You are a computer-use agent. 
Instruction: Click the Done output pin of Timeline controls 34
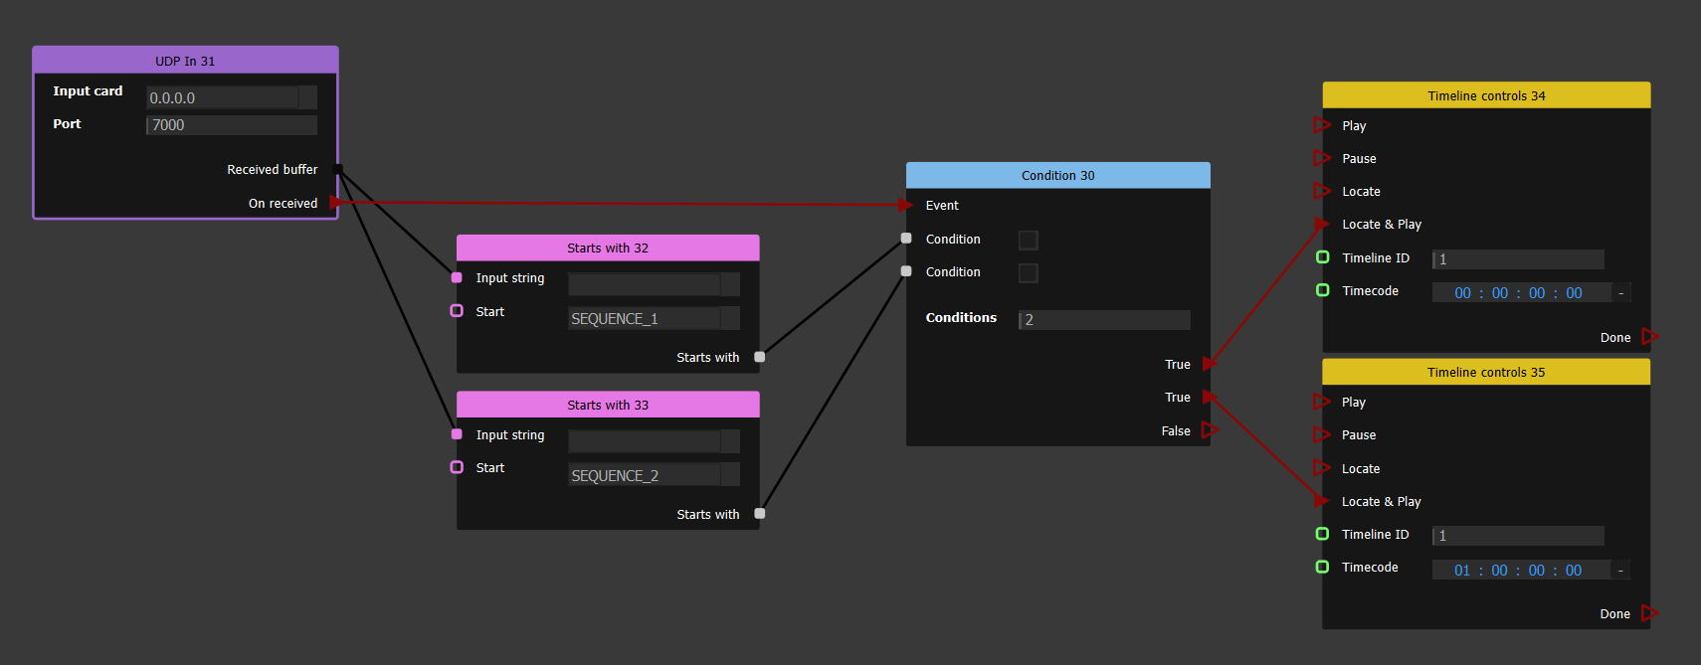click(x=1649, y=337)
